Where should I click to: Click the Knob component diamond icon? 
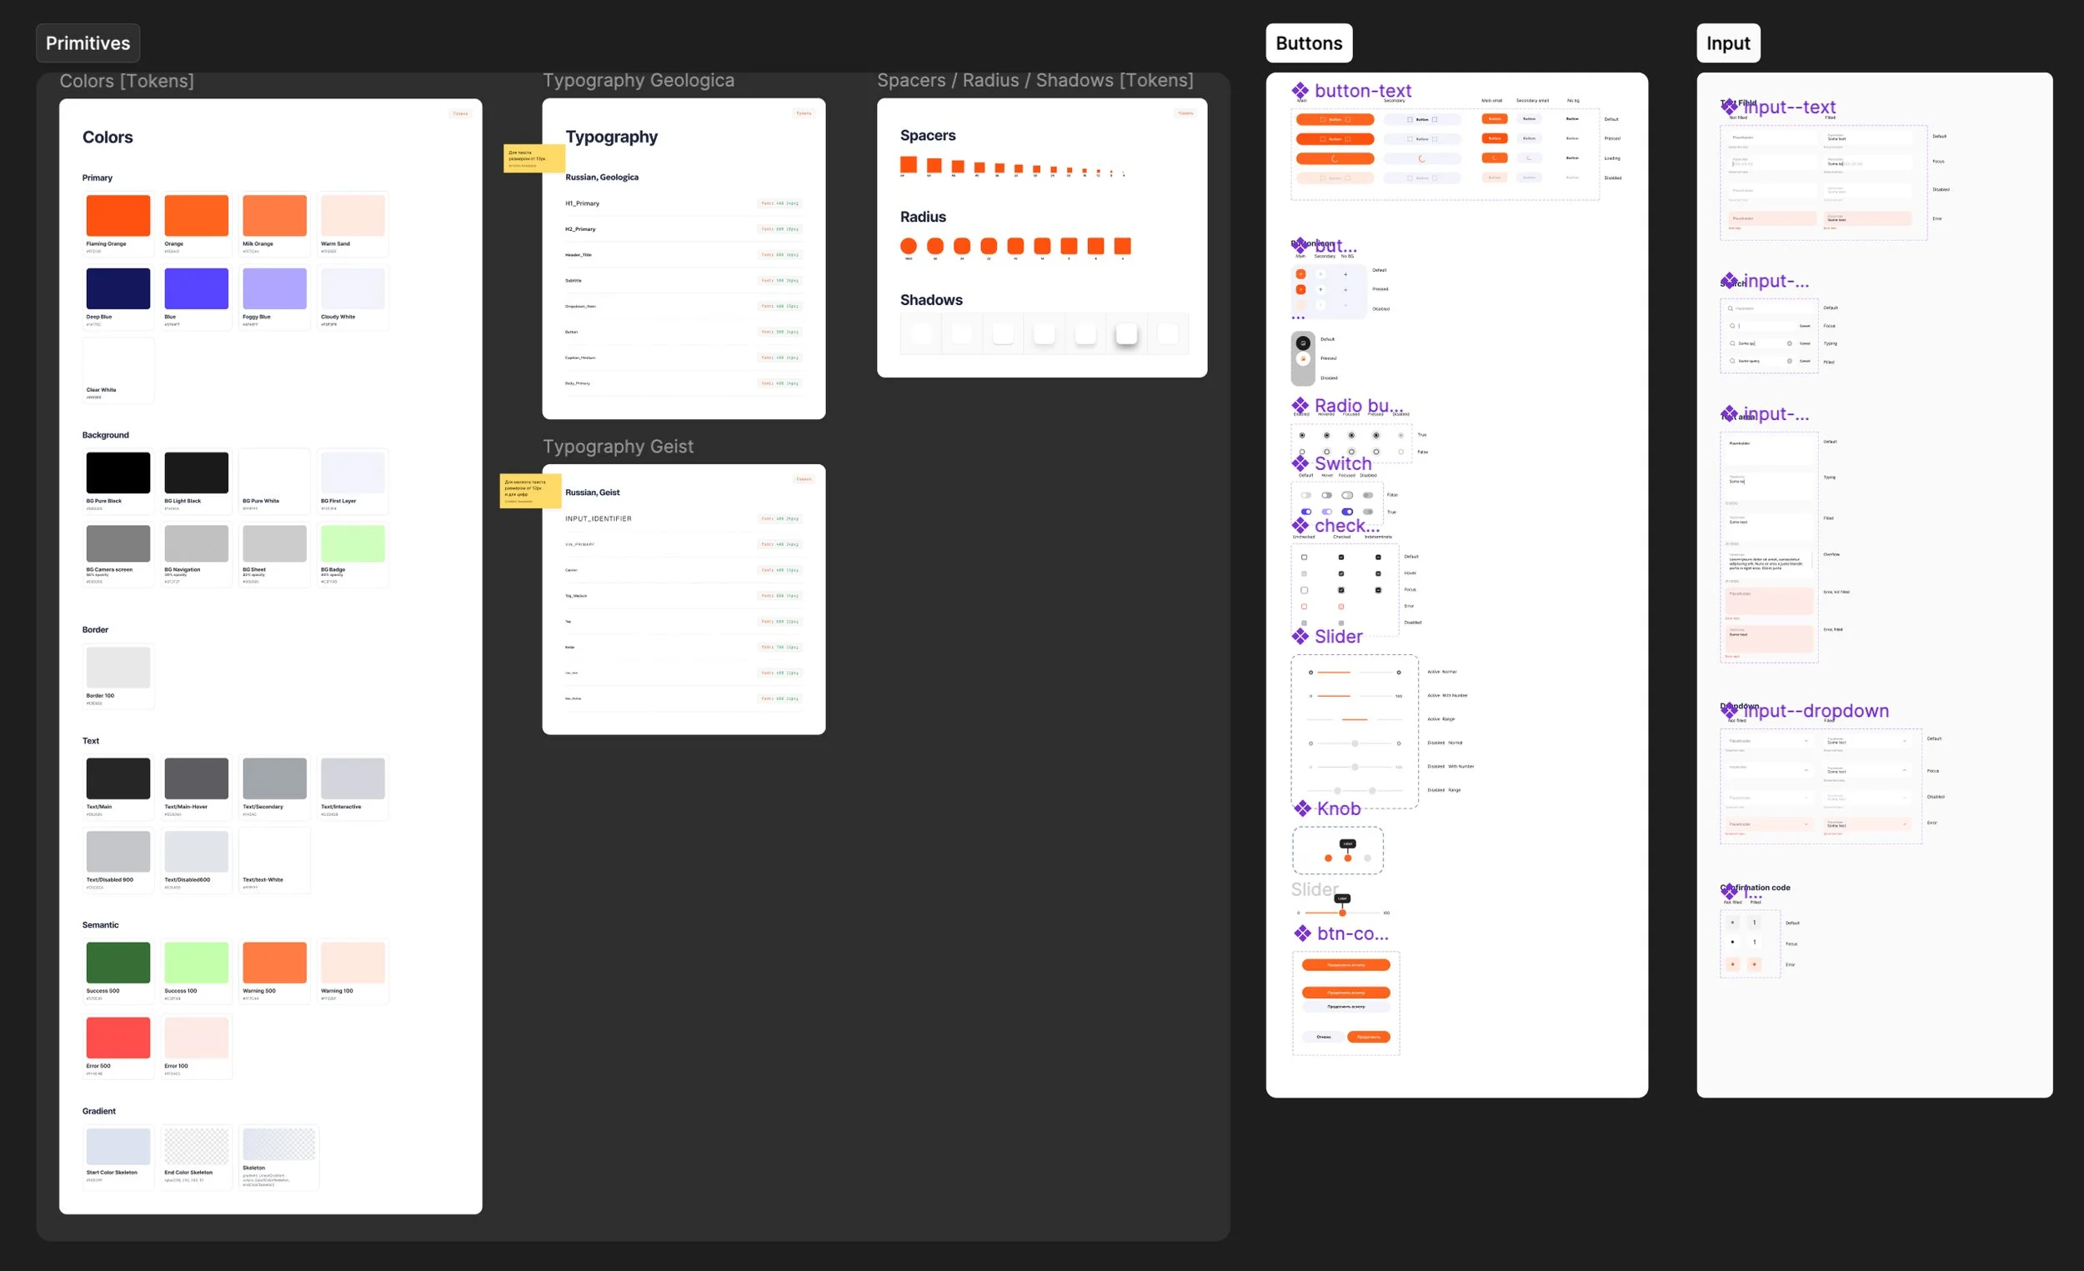point(1302,808)
